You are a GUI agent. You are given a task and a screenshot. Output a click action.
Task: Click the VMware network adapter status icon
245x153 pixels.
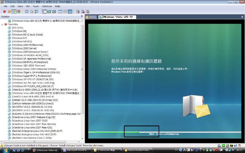click(232, 146)
